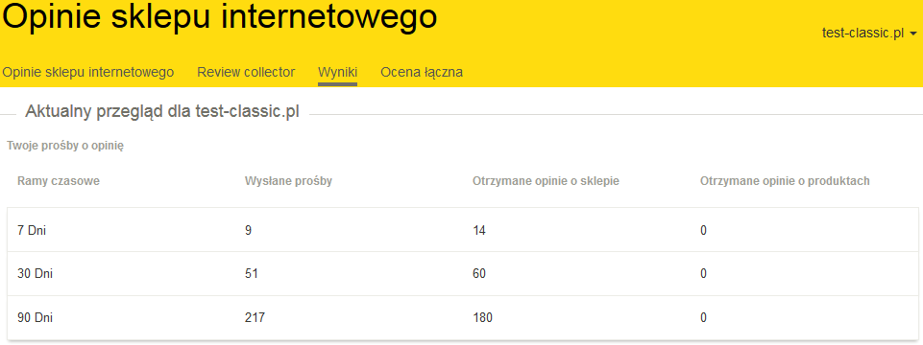Click the value 217 sent requests
Image resolution: width=923 pixels, height=345 pixels.
(x=255, y=318)
